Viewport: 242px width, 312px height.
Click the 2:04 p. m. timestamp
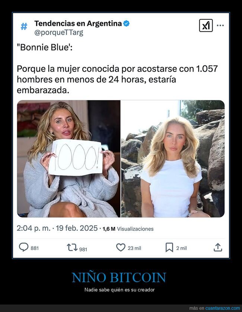coord(34,228)
